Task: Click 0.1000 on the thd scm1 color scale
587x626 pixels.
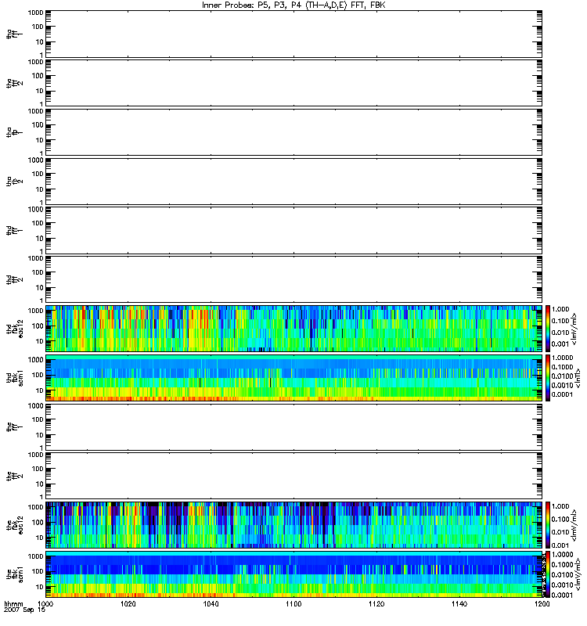Action: [562, 367]
